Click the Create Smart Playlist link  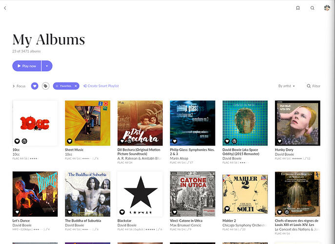(101, 86)
